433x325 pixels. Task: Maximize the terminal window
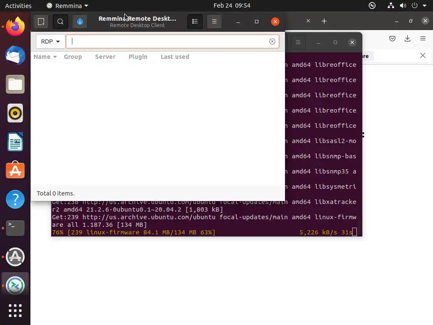[335, 42]
